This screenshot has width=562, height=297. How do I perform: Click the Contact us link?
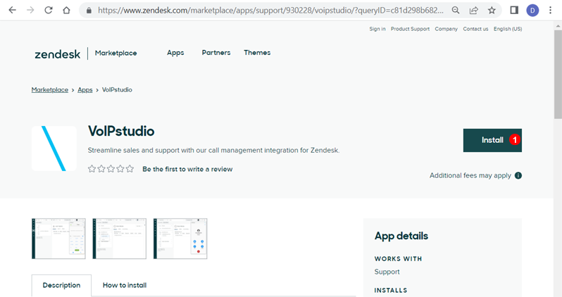coord(475,29)
